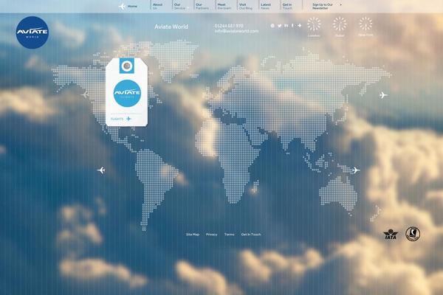
Task: Go to the Home nav item
Action: pyautogui.click(x=132, y=6)
